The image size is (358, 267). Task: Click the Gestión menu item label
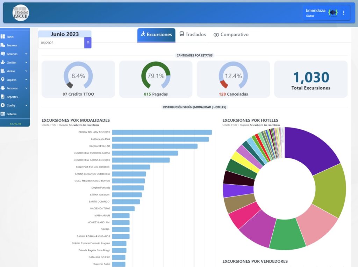(12, 62)
